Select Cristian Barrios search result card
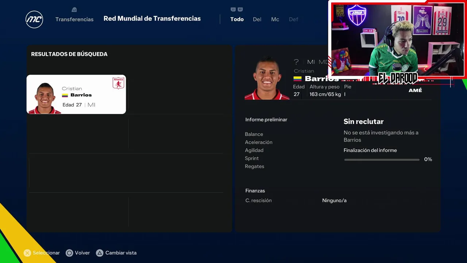Screen dimensions: 467x263 [x=76, y=94]
